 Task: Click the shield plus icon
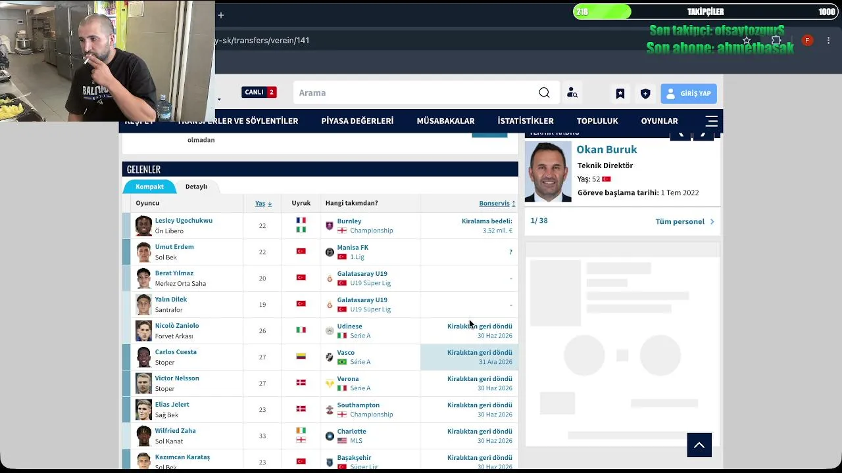[645, 93]
